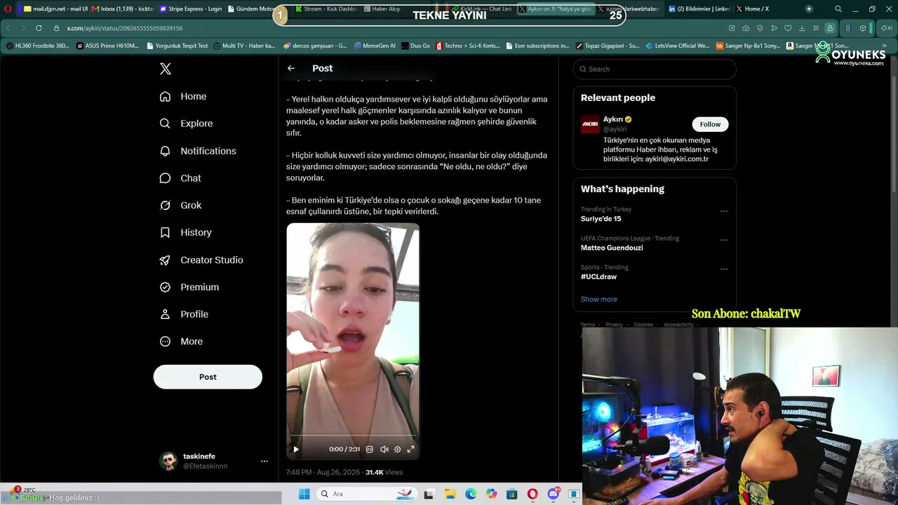
Task: Open the Privacy footer link
Action: pos(614,325)
